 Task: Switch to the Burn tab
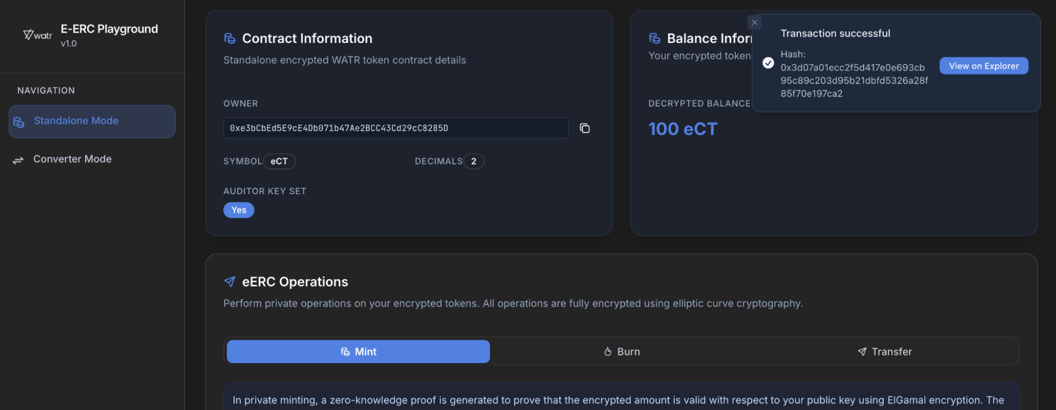pyautogui.click(x=622, y=352)
